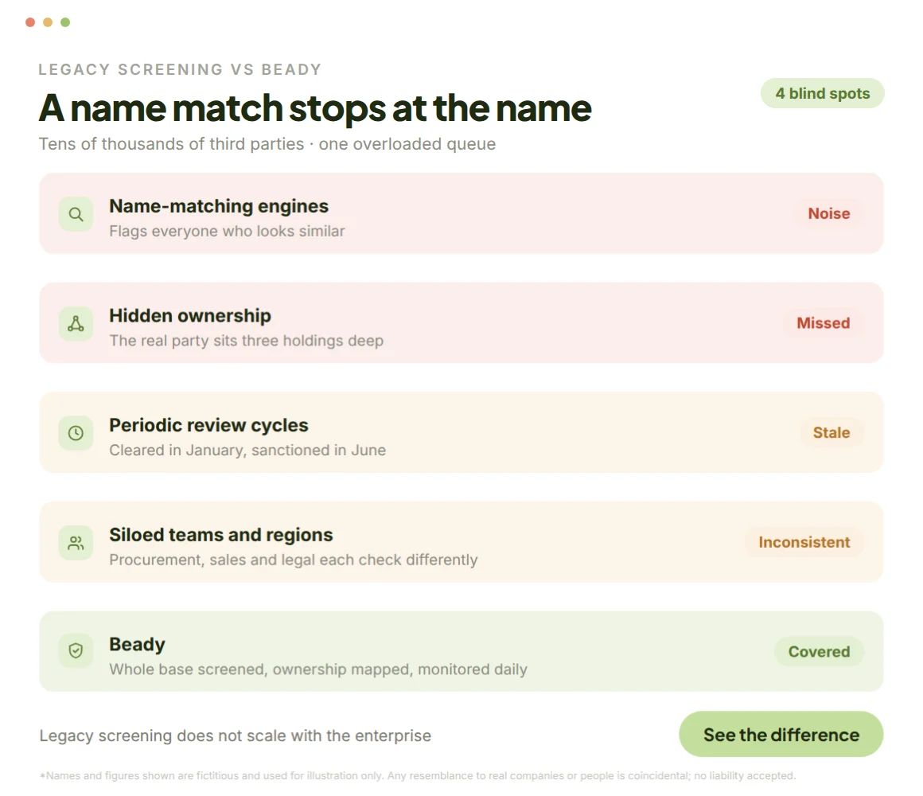Click the 'LEGACY SCREENING VS BEADY' label

[x=180, y=69]
